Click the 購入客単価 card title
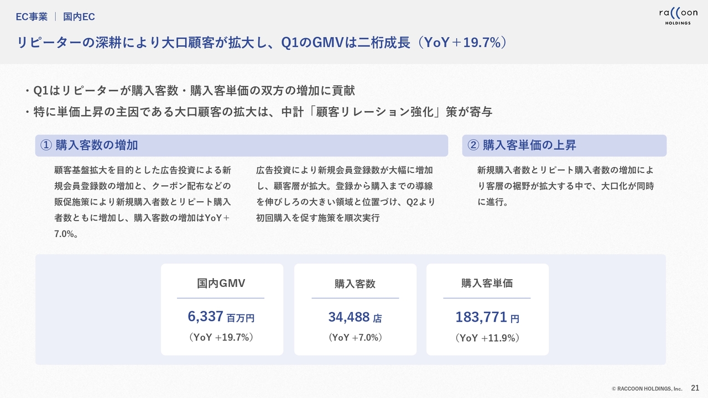The image size is (708, 398). (487, 283)
